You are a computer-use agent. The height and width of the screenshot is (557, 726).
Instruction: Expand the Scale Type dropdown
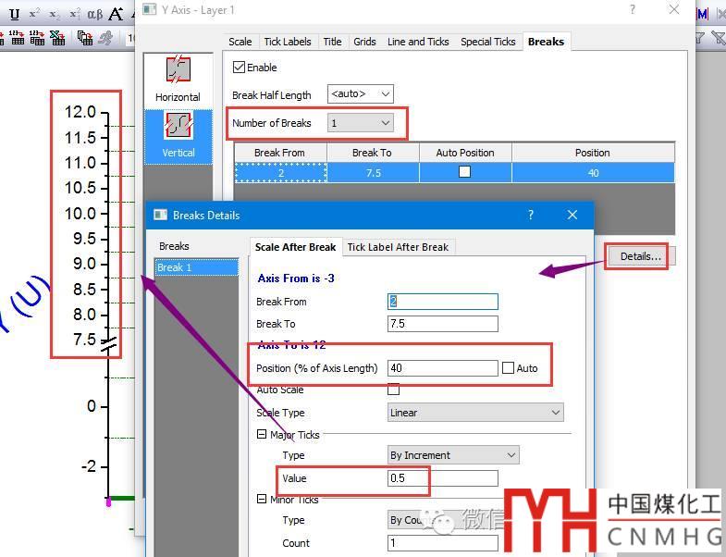(475, 413)
